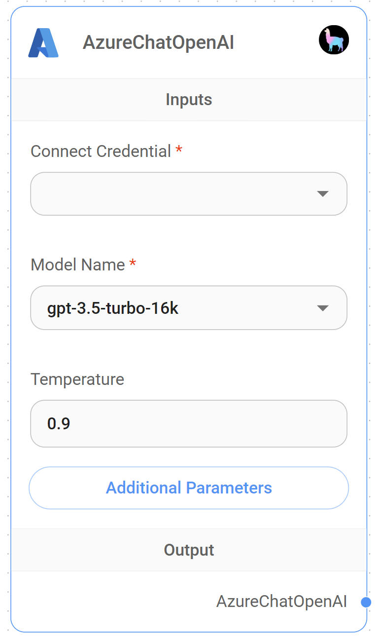Screen dimensions: 377x642
Task: Click inside the Temperature input field
Action: pos(189,423)
